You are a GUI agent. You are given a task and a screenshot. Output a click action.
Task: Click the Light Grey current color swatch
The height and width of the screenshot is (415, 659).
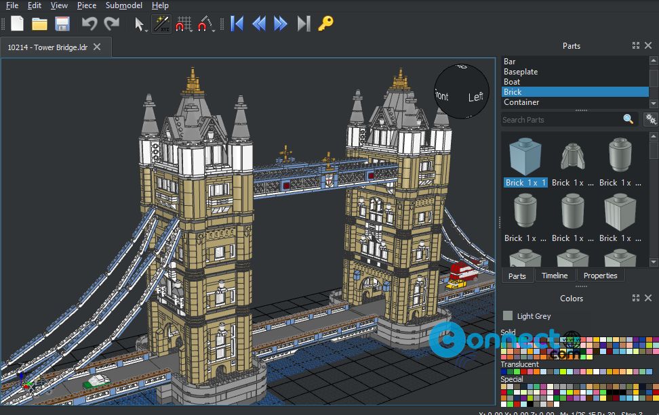tap(508, 315)
